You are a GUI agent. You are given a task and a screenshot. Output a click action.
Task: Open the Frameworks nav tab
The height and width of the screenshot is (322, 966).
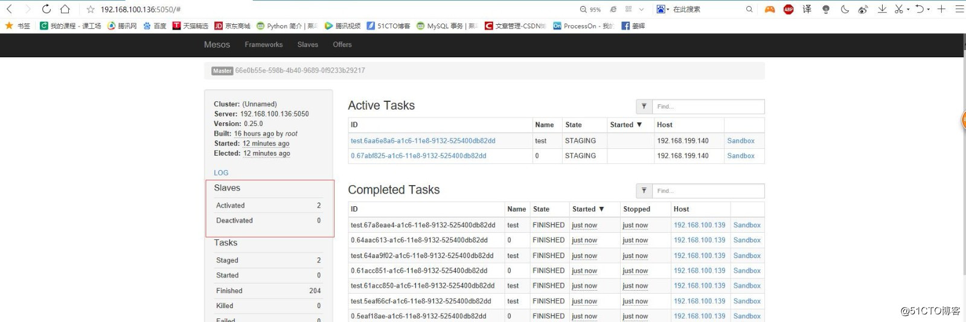pos(263,45)
